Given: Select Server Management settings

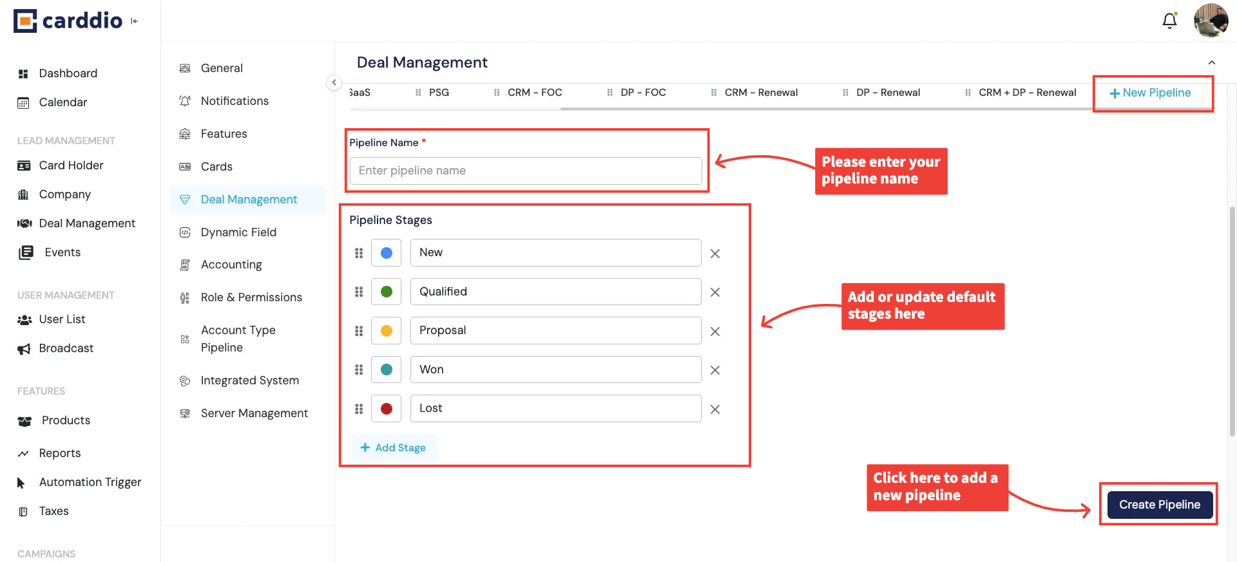Looking at the screenshot, I should [x=254, y=413].
